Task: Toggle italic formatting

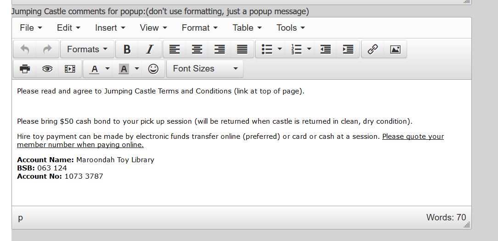Action: pyautogui.click(x=149, y=49)
